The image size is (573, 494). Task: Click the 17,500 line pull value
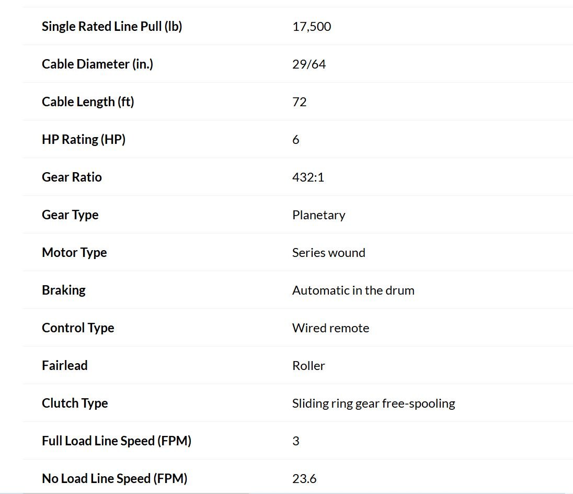[x=312, y=27]
